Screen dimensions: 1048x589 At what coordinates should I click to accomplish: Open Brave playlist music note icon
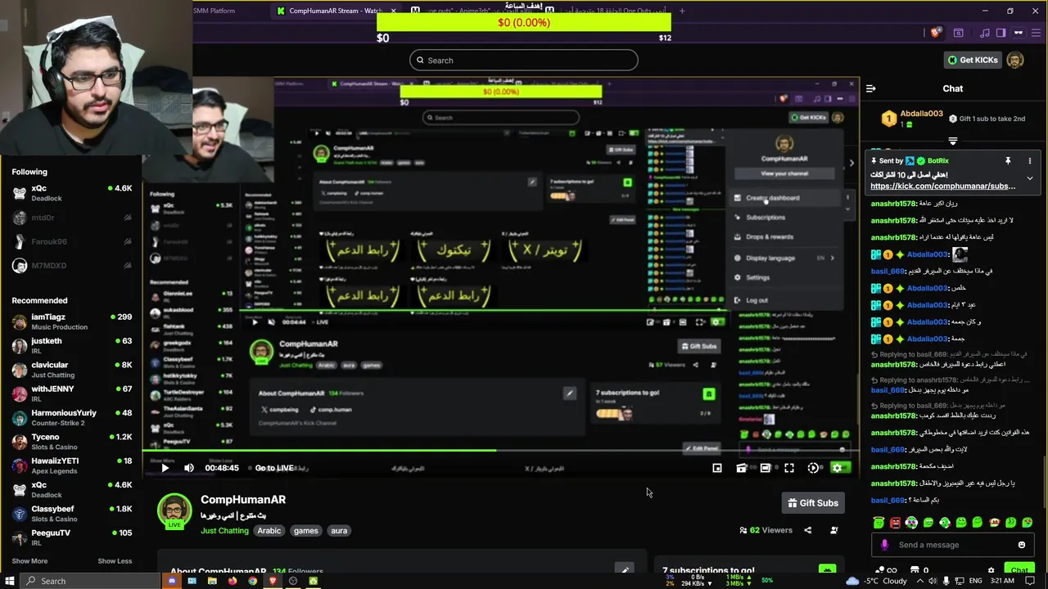pos(984,33)
